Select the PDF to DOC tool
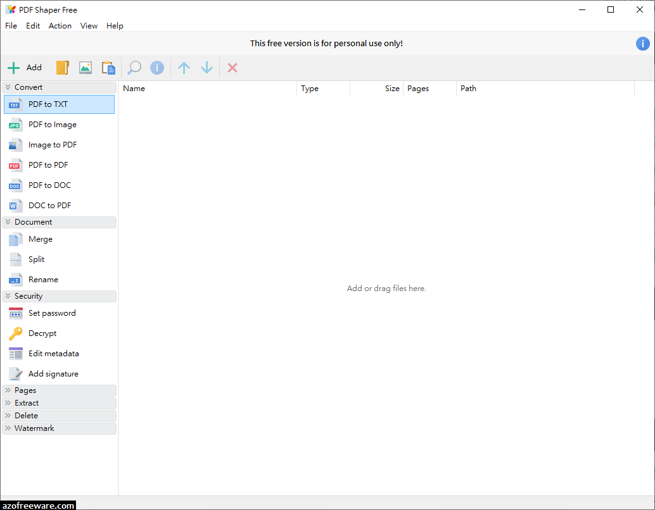655x510 pixels. point(60,185)
